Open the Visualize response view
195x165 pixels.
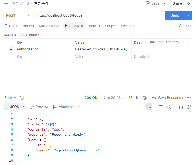[63, 107]
